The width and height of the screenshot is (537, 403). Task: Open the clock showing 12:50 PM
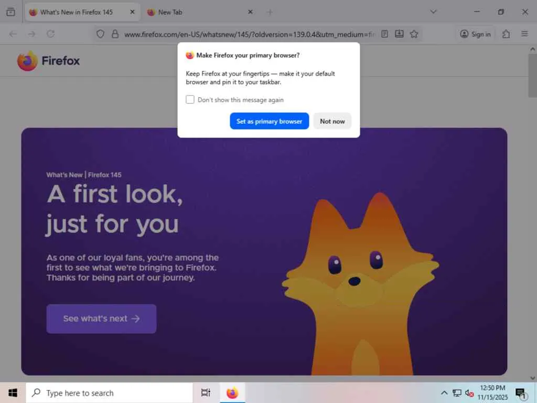coord(492,393)
